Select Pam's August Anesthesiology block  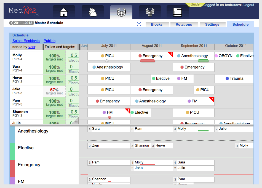pos(152,101)
